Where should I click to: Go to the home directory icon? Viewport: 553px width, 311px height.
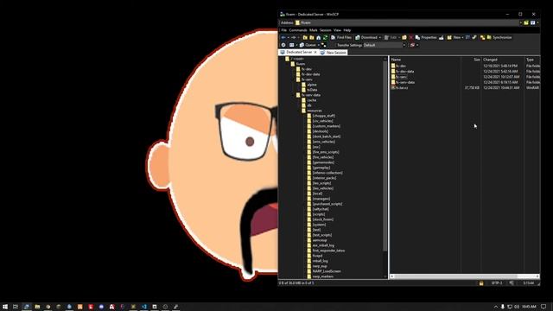[319, 37]
